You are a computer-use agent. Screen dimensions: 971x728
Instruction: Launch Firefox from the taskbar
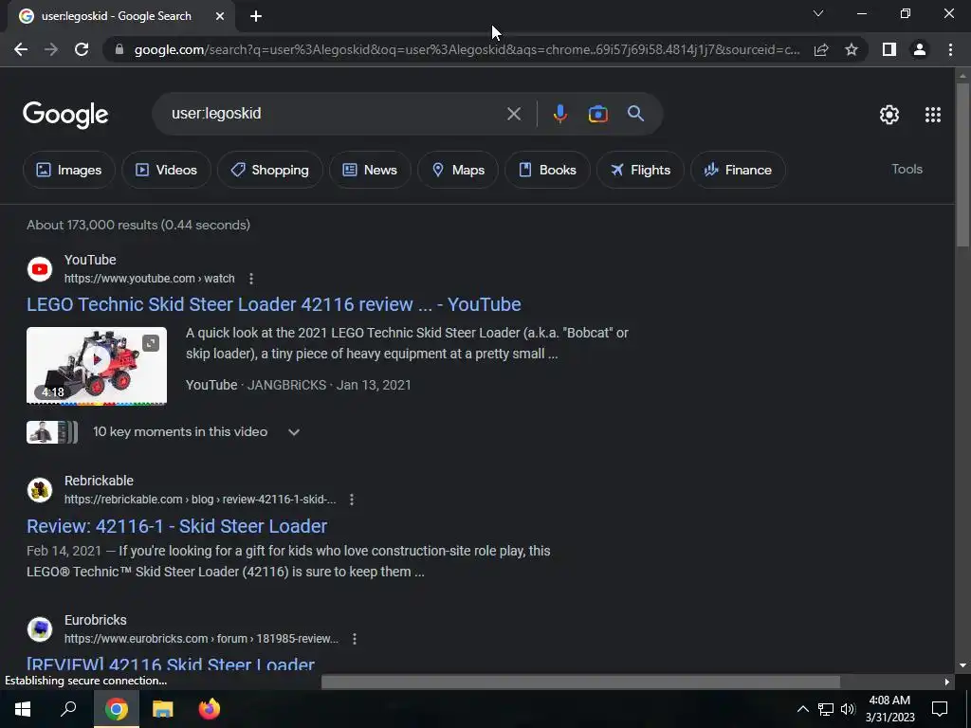tap(210, 709)
